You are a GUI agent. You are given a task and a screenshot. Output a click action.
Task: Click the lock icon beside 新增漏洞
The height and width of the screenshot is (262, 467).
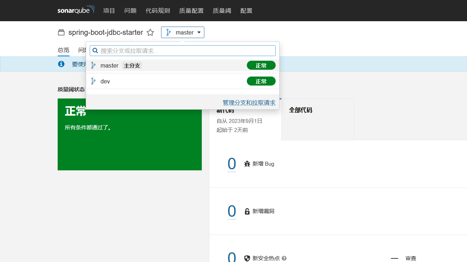(x=247, y=211)
